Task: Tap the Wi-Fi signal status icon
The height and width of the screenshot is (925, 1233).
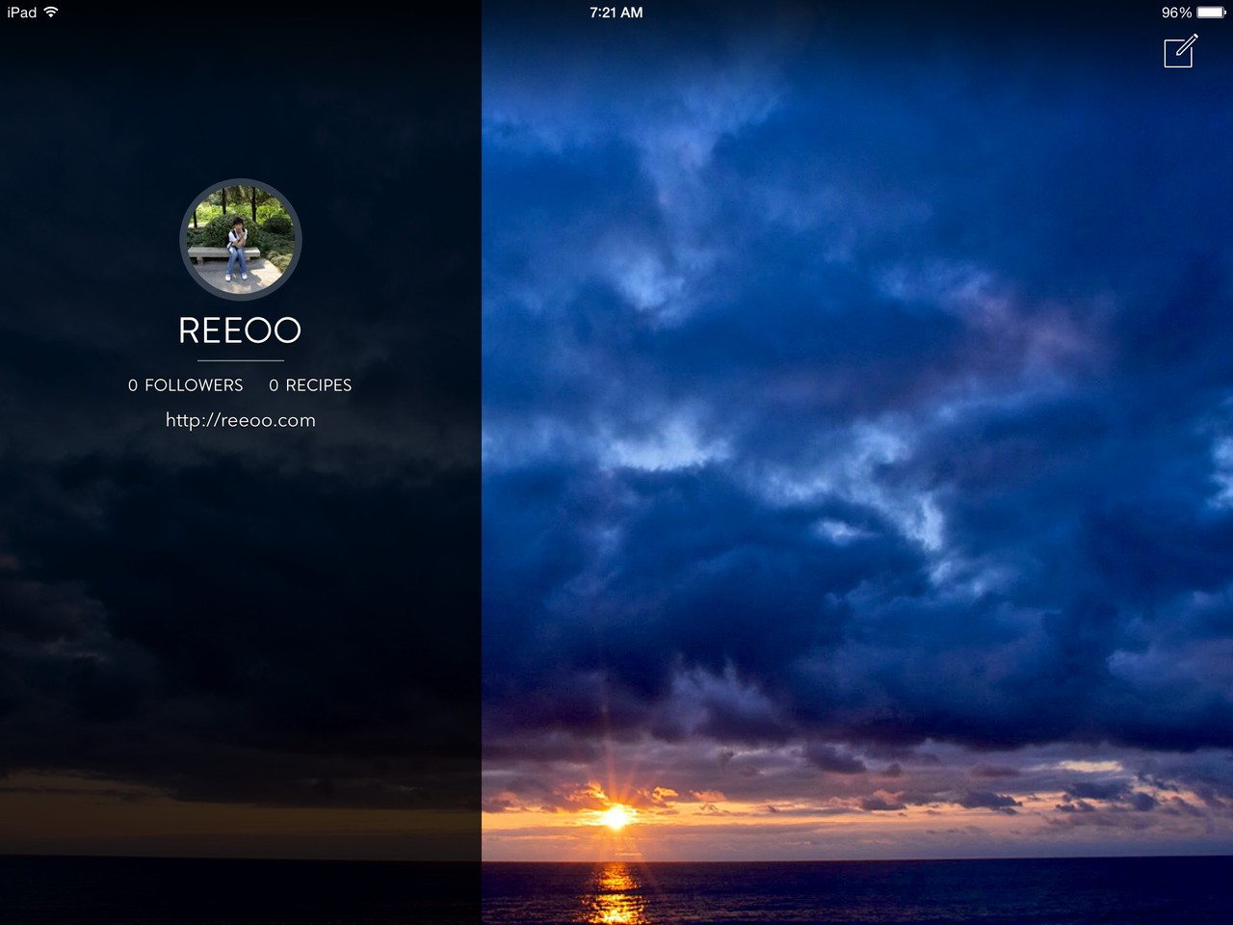Action: coord(51,13)
